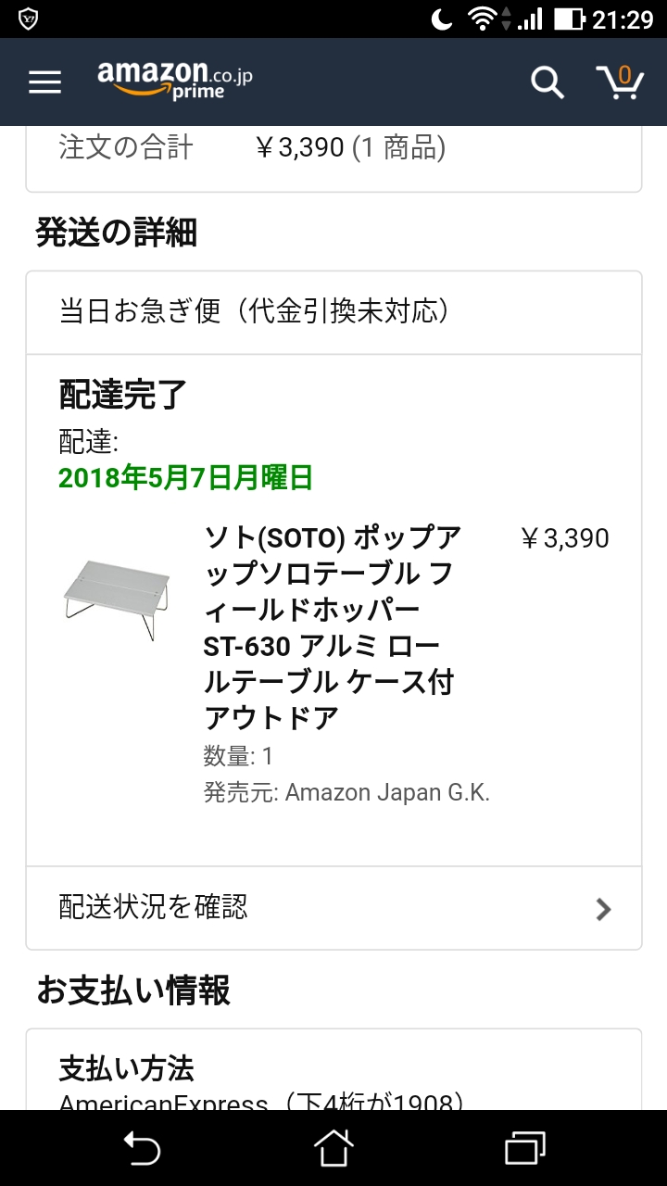Open the recent apps overview button
Screen dimensions: 667x1186
click(525, 1149)
